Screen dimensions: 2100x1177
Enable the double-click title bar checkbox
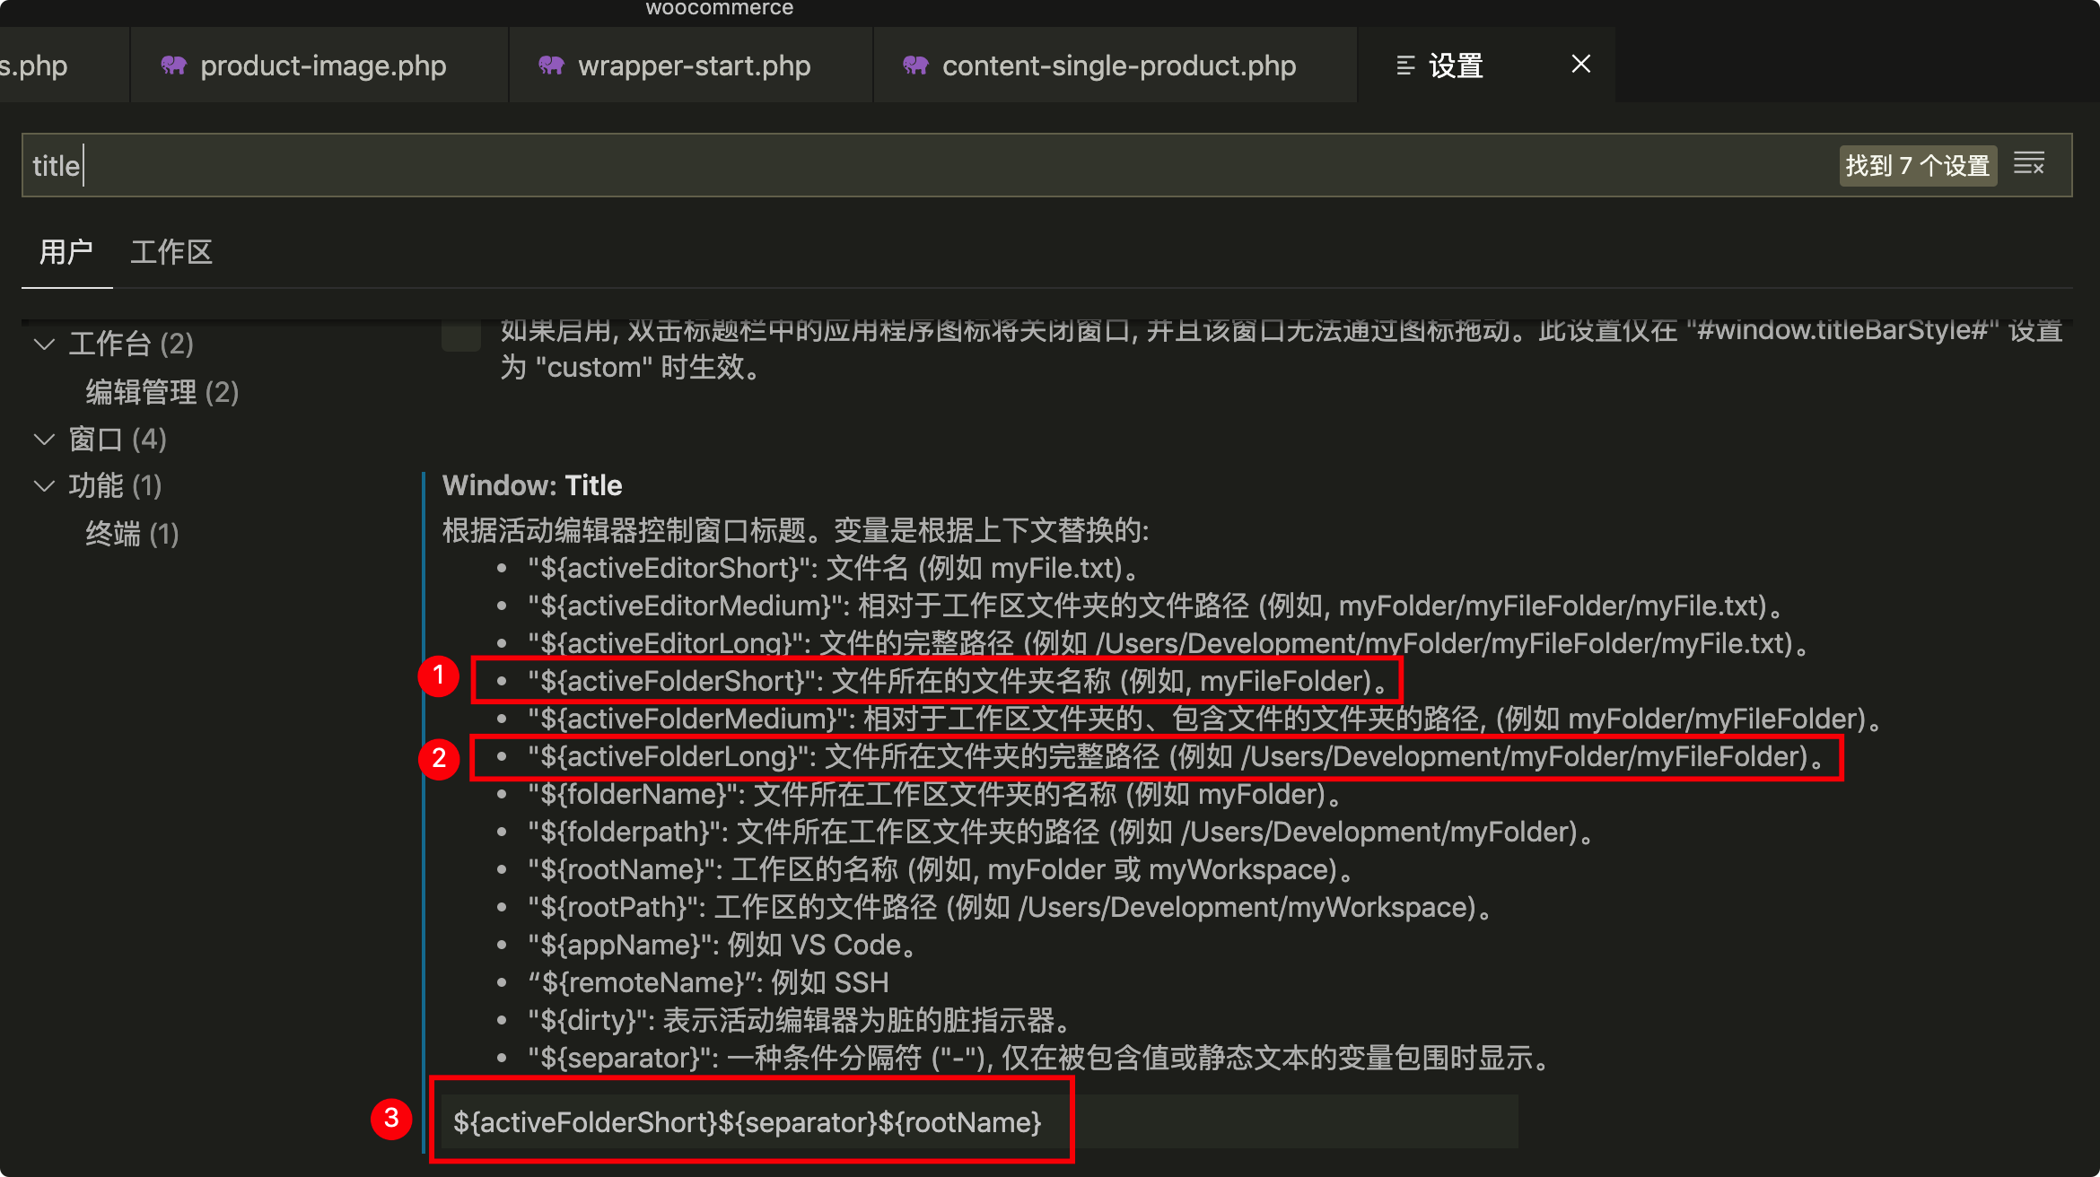pyautogui.click(x=460, y=335)
